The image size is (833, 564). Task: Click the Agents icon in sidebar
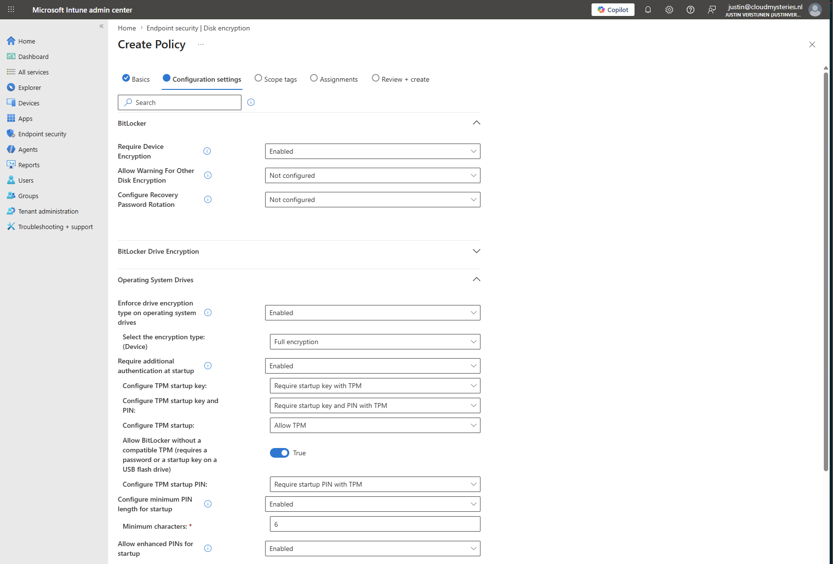(x=11, y=149)
